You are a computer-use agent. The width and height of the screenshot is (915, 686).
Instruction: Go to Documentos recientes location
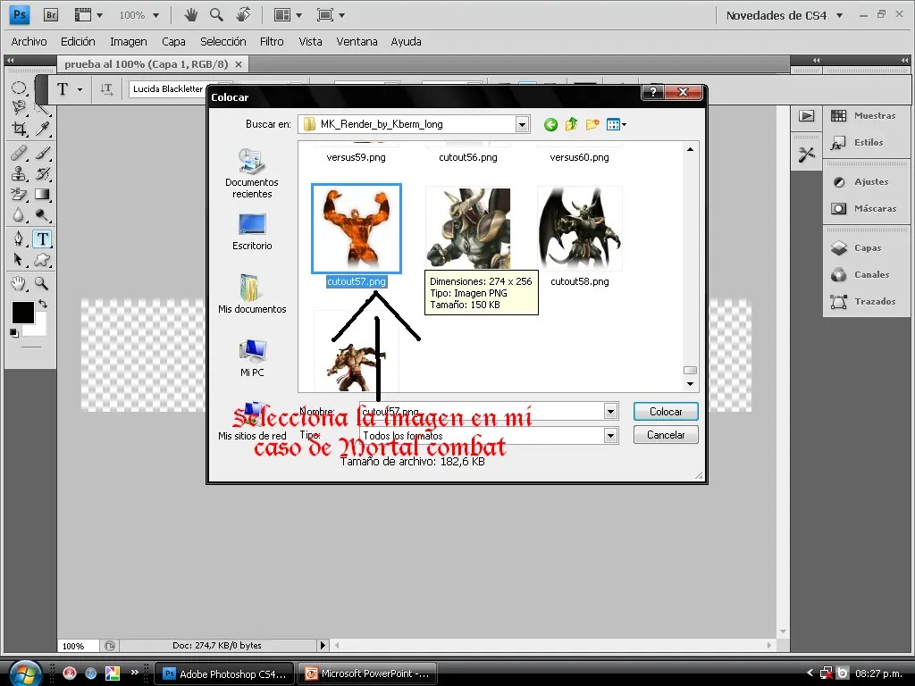click(x=252, y=173)
